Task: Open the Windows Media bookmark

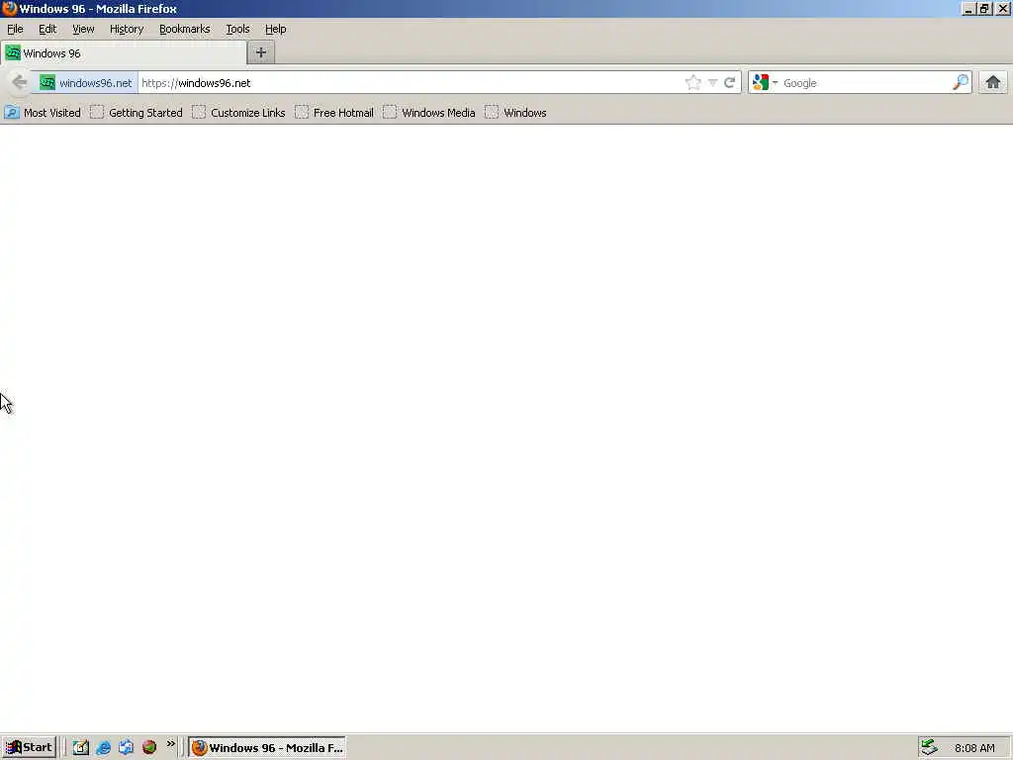Action: coord(429,113)
